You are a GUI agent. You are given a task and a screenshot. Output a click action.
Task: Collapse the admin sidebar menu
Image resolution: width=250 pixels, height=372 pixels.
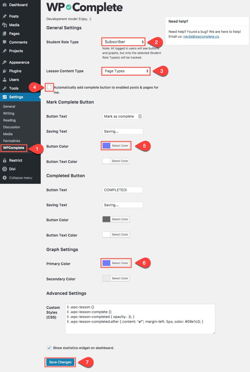tap(5, 178)
